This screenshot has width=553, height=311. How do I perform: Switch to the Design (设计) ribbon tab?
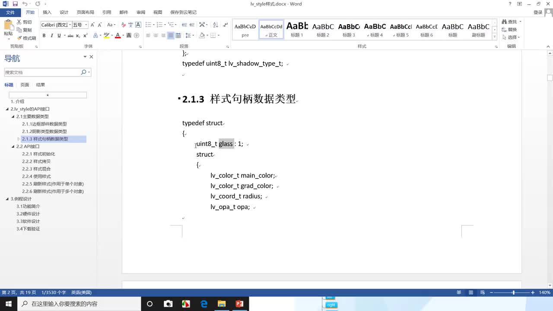64,13
